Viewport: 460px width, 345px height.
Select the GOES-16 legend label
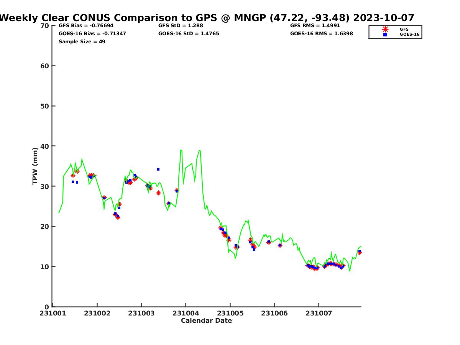[x=409, y=34]
